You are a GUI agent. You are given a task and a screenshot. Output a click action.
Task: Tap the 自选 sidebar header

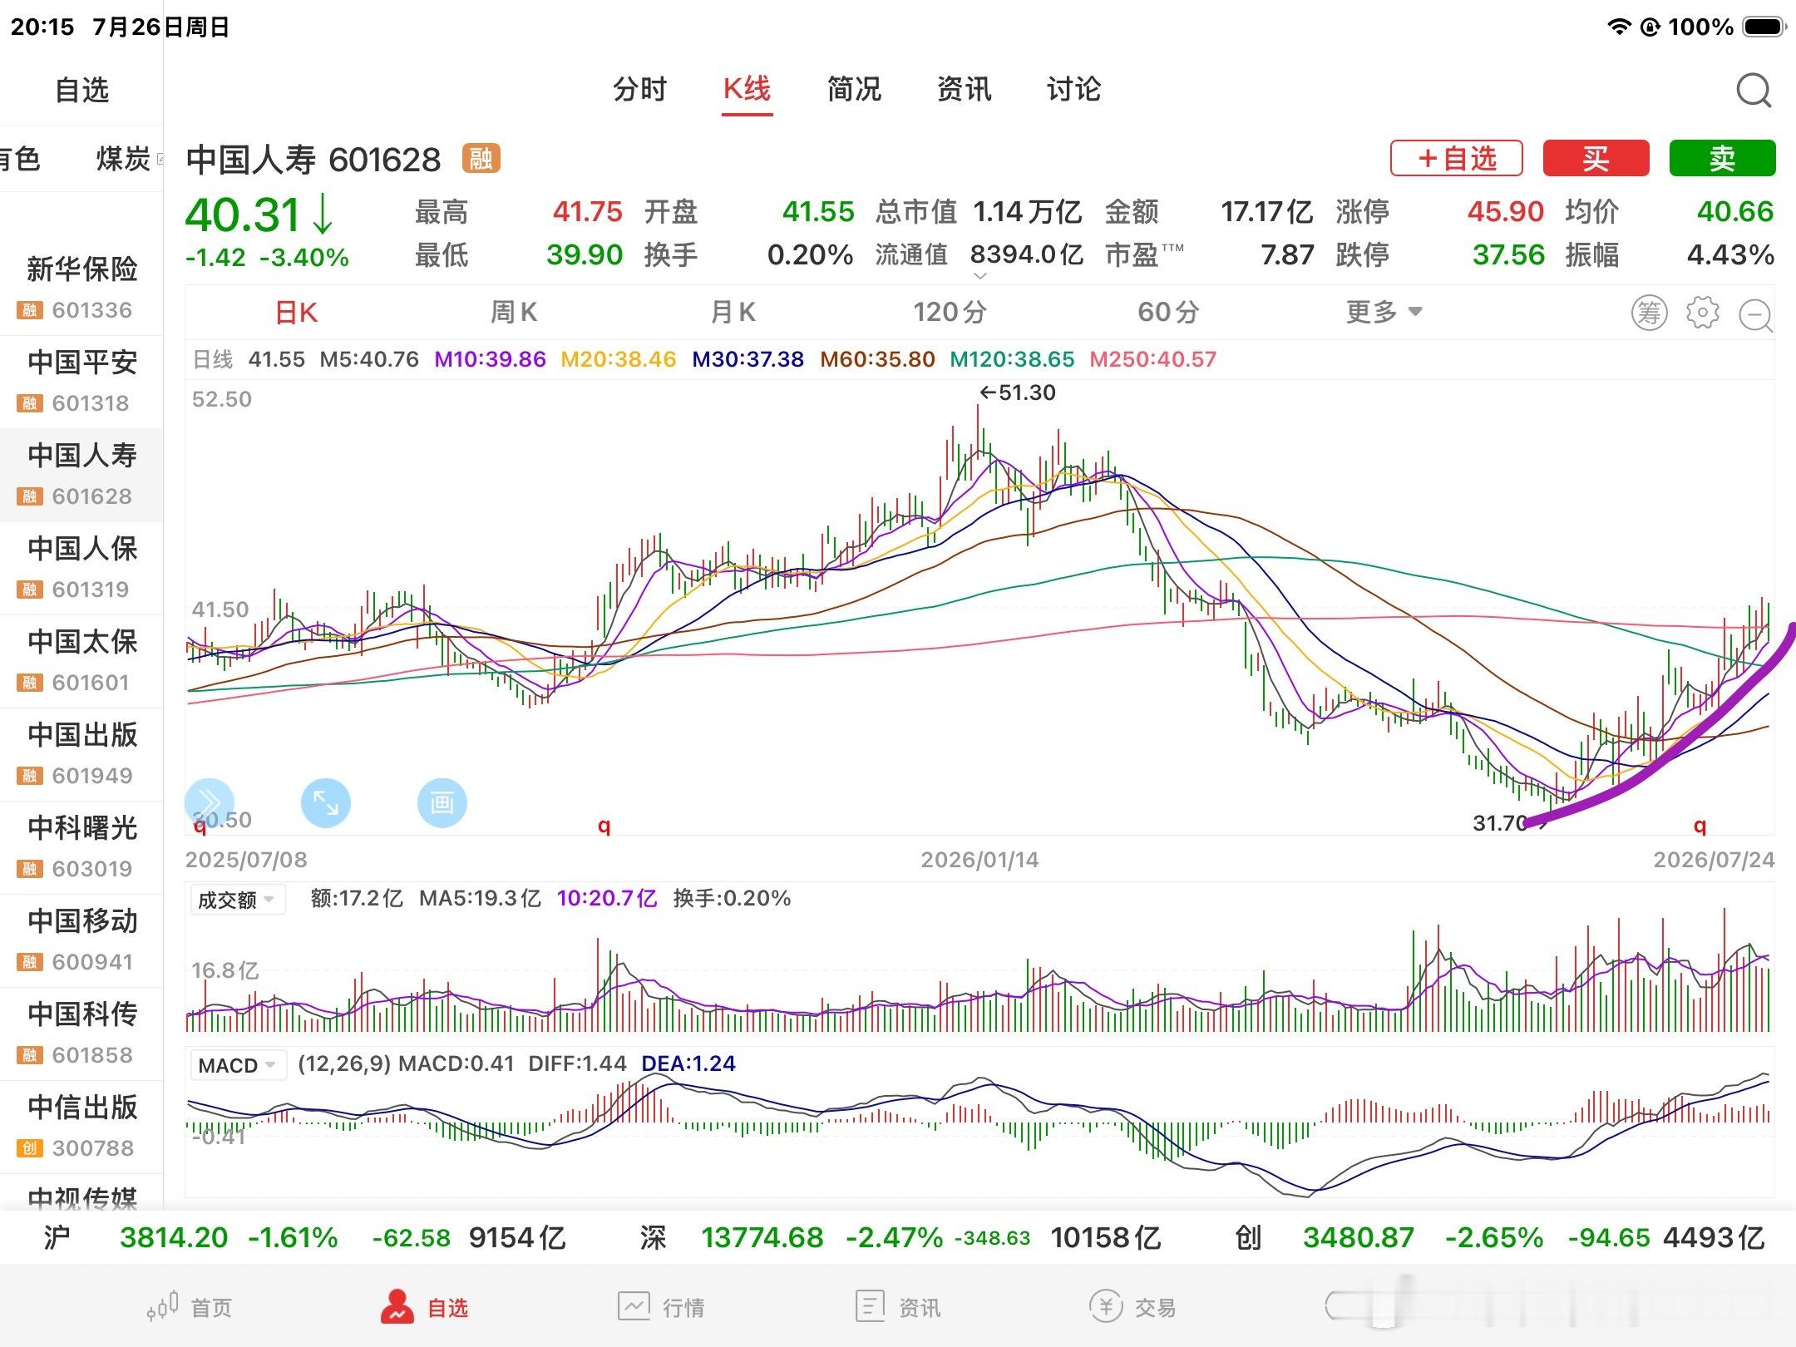coord(81,90)
